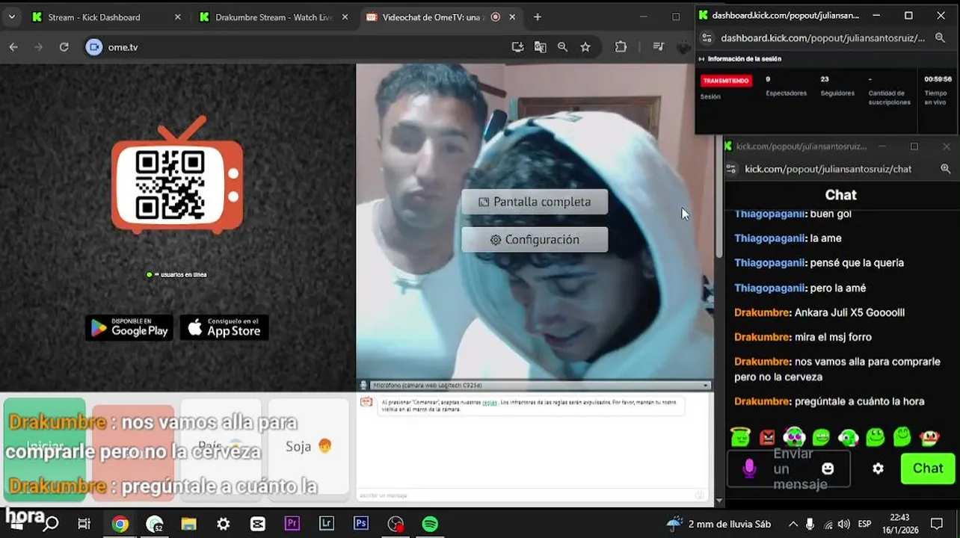Open the emoji picker smiley

(x=828, y=469)
